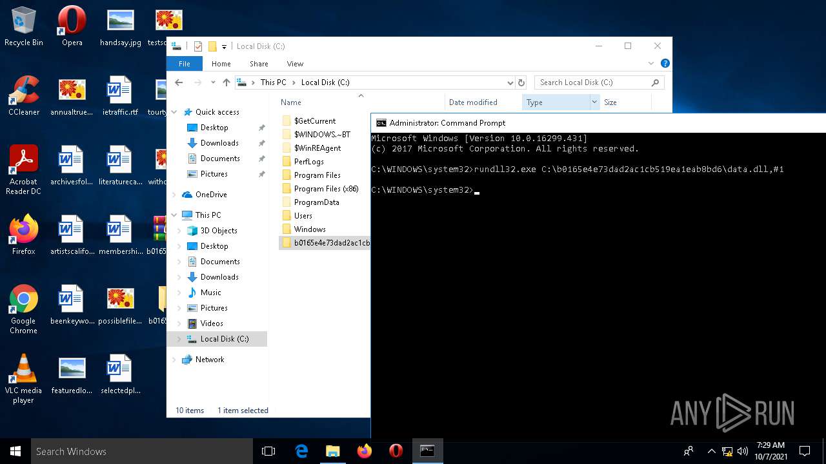Screen dimensions: 826x464
Task: Open Task View on the taskbar
Action: point(268,451)
